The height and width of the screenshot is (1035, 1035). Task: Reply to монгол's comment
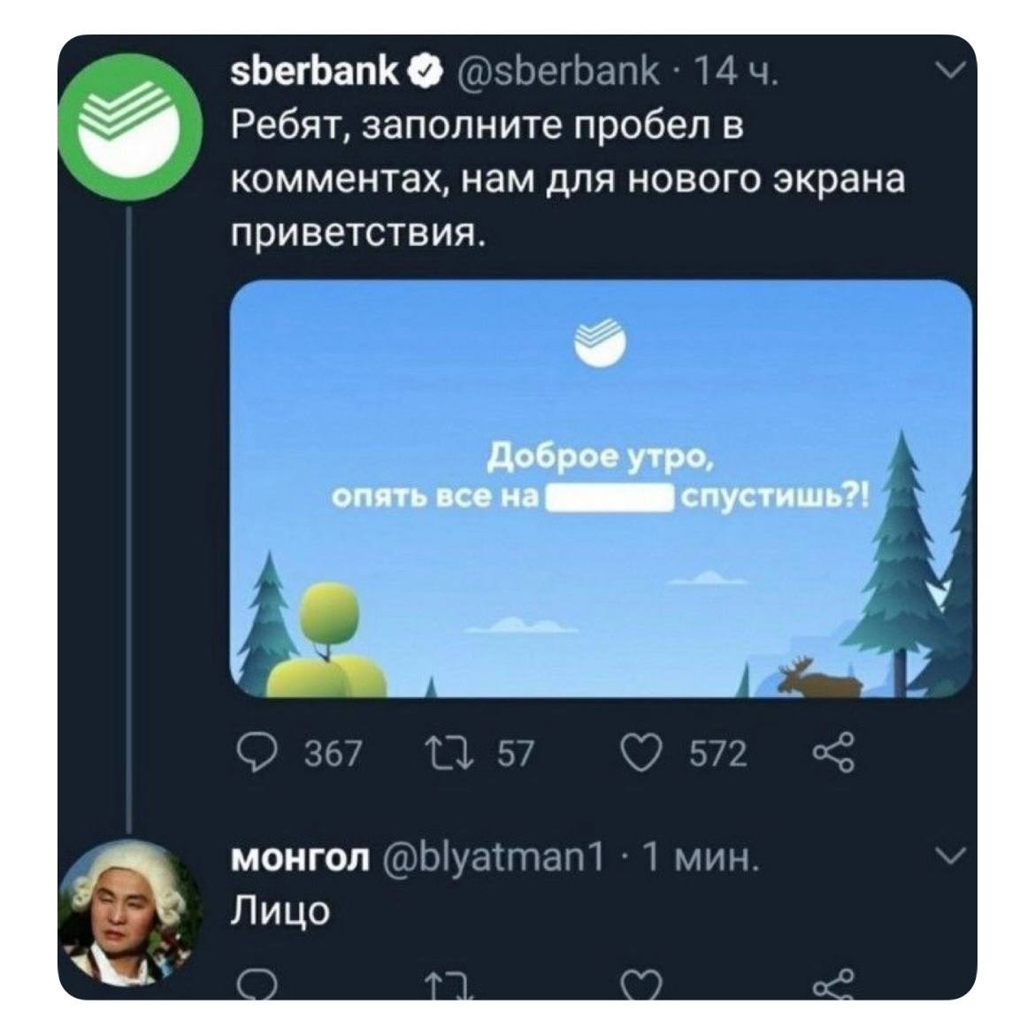pyautogui.click(x=257, y=985)
